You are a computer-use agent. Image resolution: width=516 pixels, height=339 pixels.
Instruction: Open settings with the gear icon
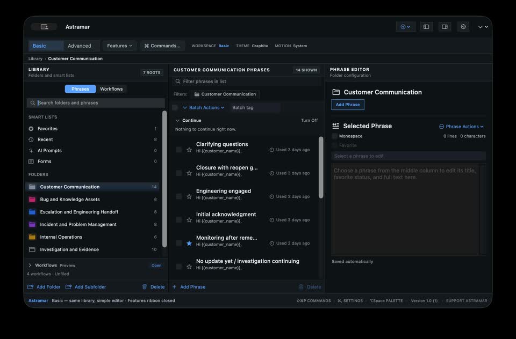point(463,27)
